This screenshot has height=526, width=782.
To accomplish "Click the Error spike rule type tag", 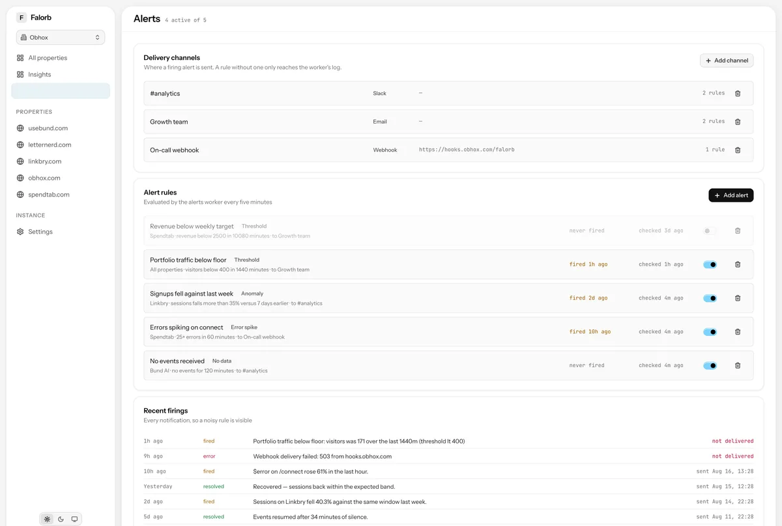I will 244,327.
